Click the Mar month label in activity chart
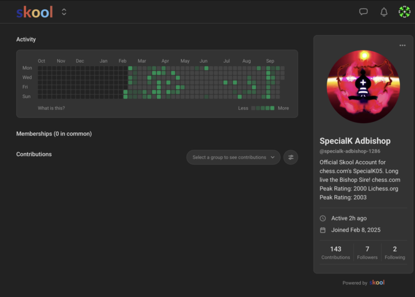Viewport: 415px width, 297px height. coord(142,61)
